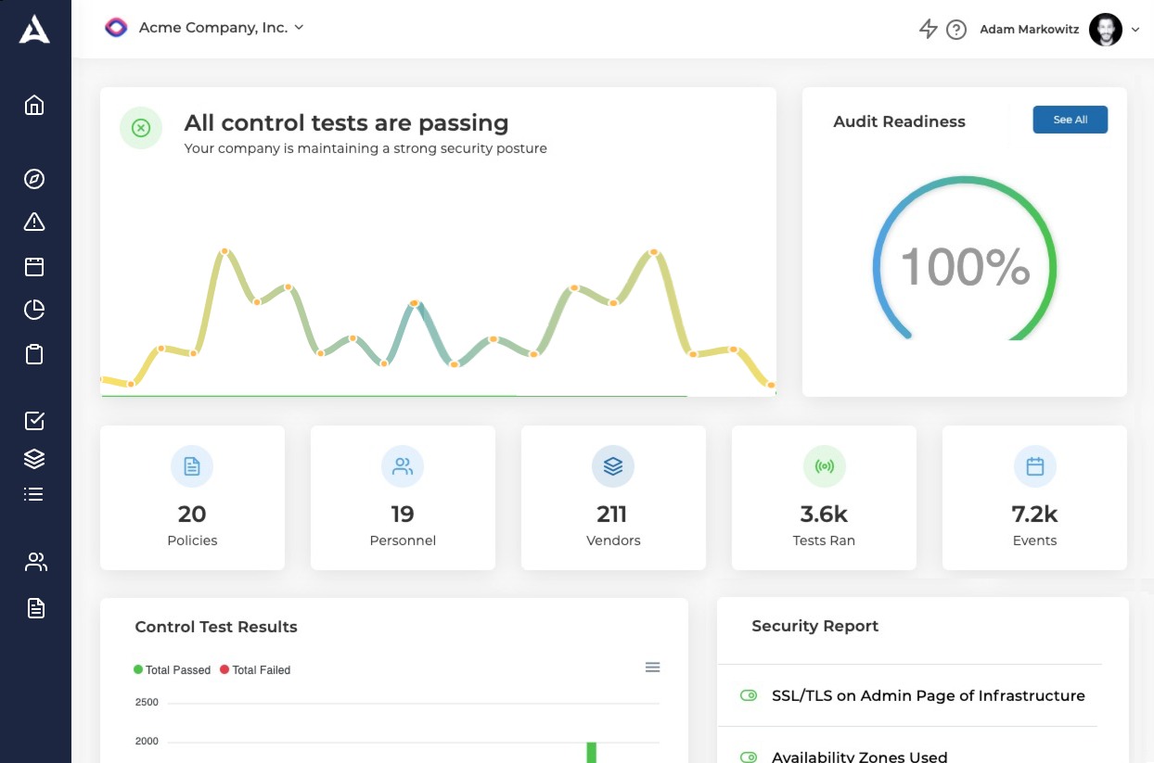1154x763 pixels.
Task: Select the compass Monitoring icon in sidebar
Action: coord(34,179)
